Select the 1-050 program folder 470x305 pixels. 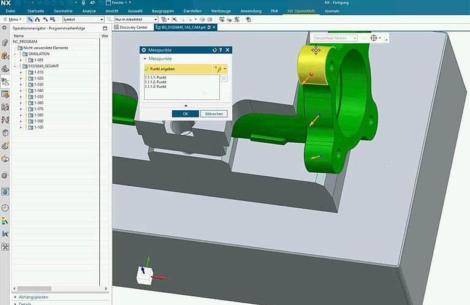(x=36, y=97)
